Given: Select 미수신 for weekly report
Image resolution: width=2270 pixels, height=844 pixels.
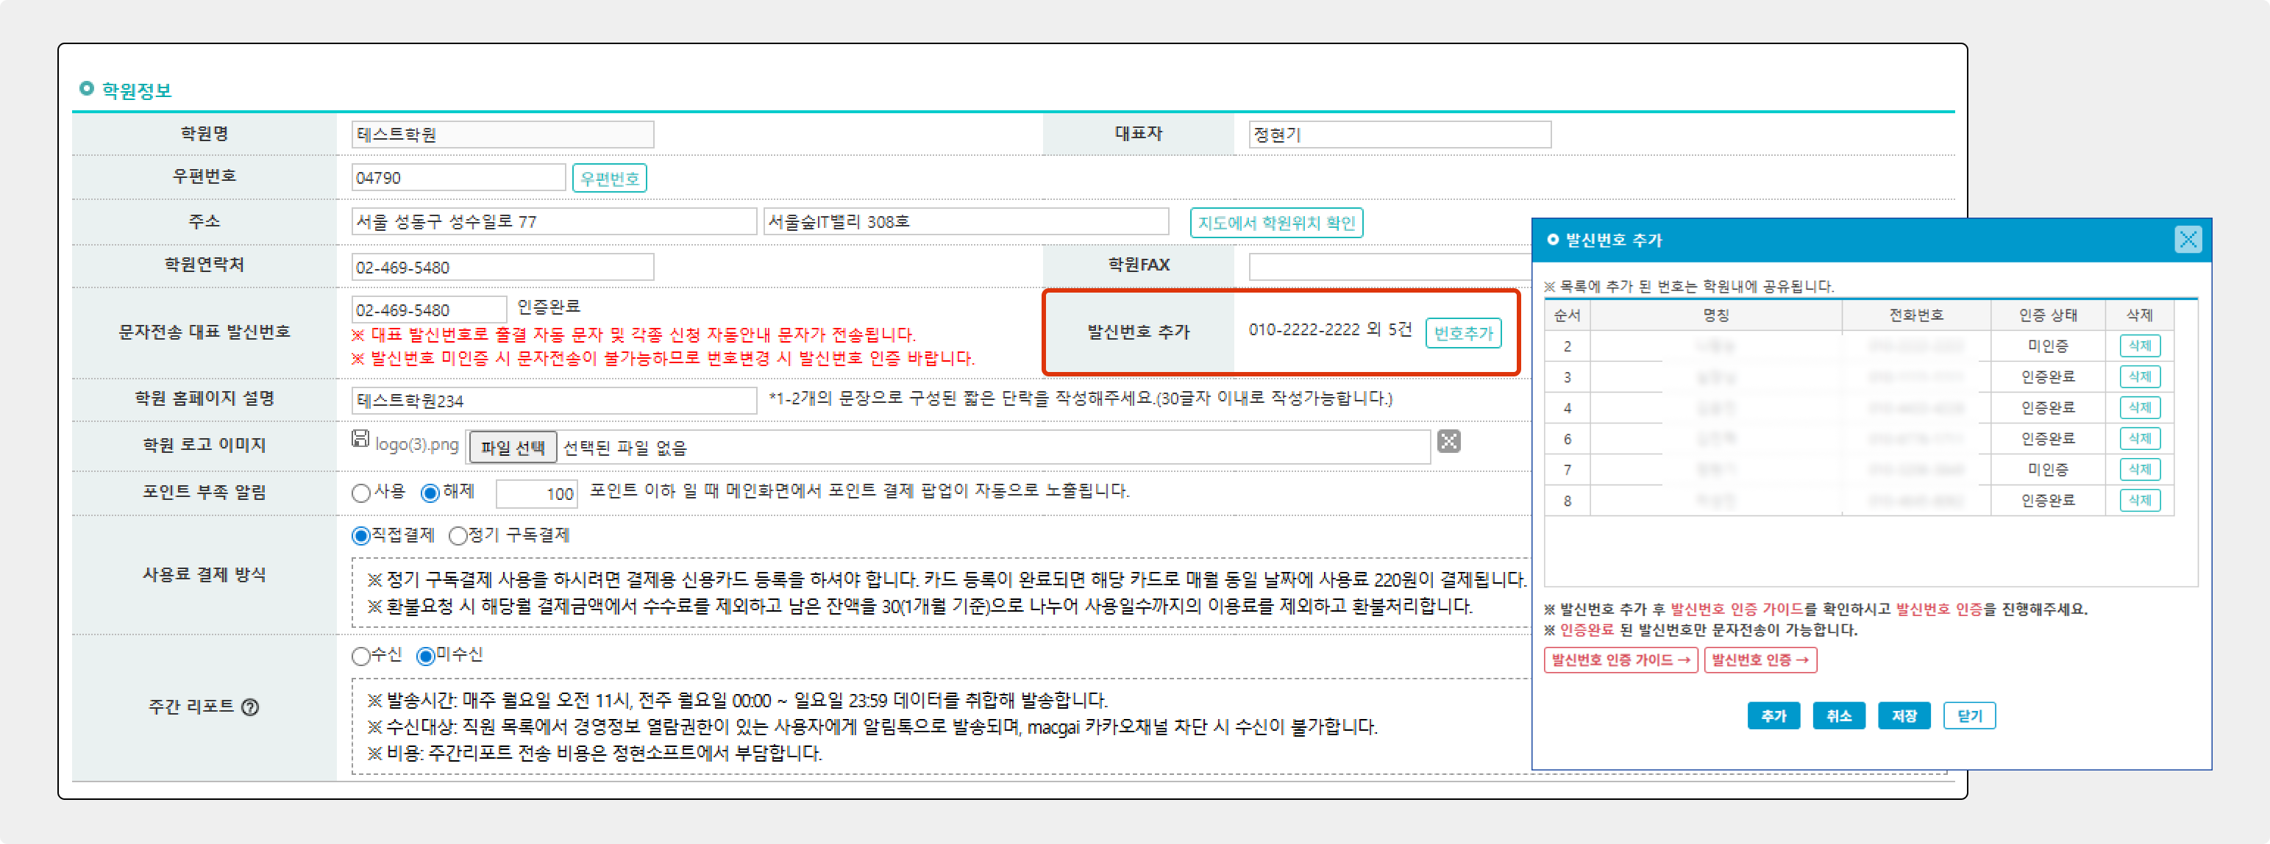Looking at the screenshot, I should click(x=426, y=656).
